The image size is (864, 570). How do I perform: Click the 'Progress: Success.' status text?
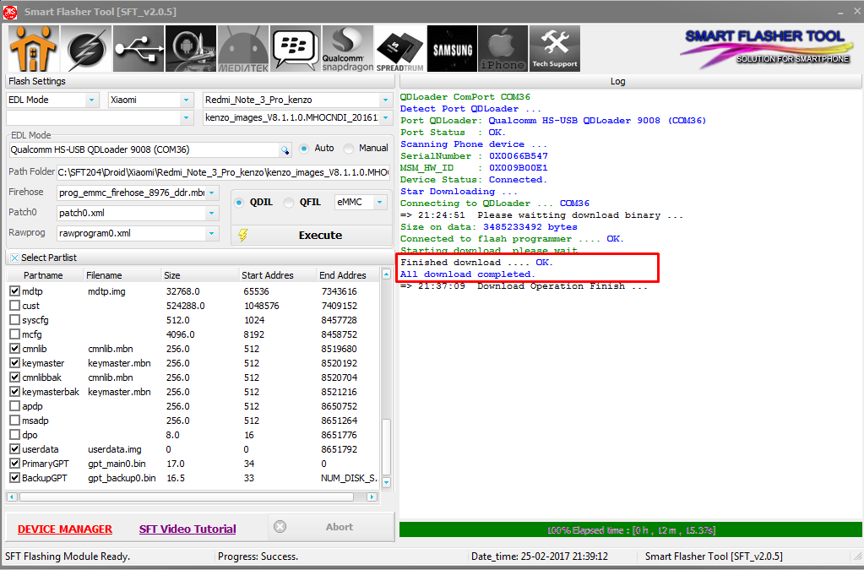pos(258,556)
